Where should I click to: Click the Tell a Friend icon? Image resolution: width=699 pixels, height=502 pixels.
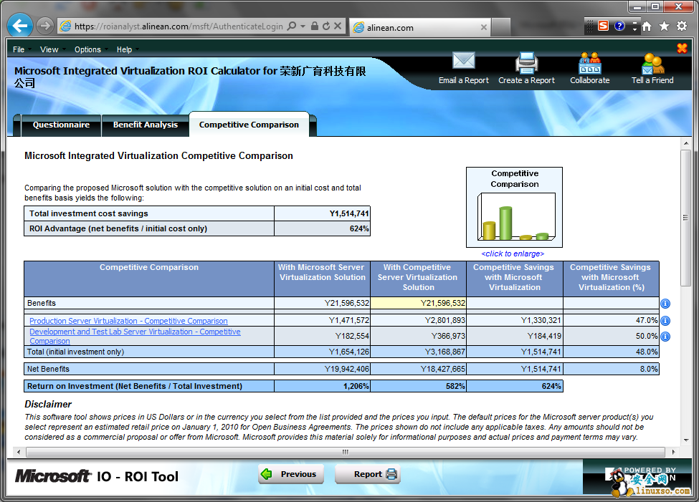coord(652,63)
